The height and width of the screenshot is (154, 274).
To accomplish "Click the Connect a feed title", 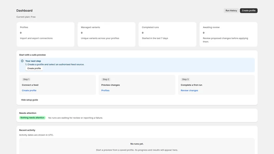I will 30,85.
